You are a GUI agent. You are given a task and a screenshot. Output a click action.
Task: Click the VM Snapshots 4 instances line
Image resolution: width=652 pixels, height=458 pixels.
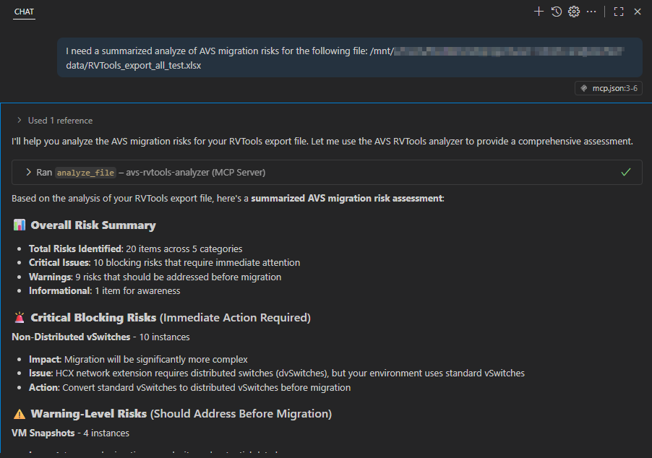pos(70,433)
